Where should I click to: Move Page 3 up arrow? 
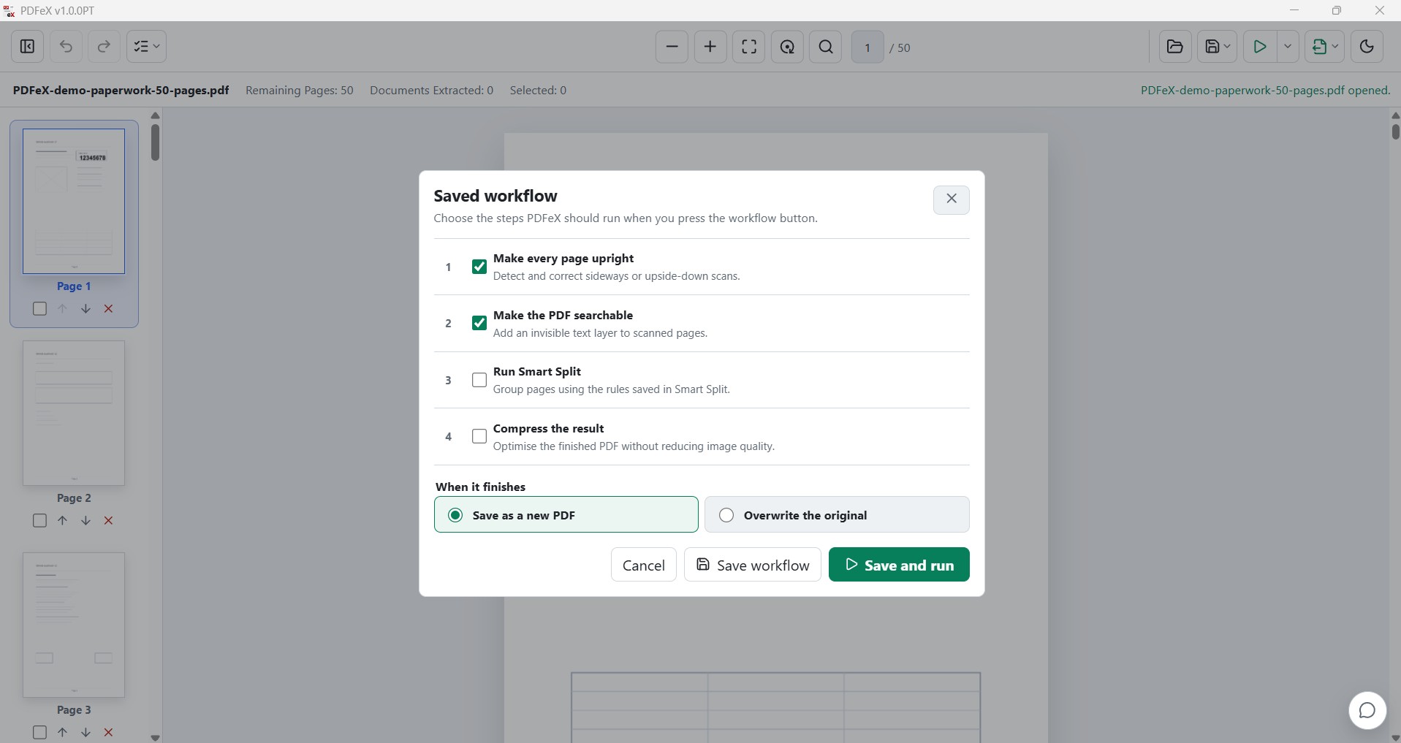[63, 732]
